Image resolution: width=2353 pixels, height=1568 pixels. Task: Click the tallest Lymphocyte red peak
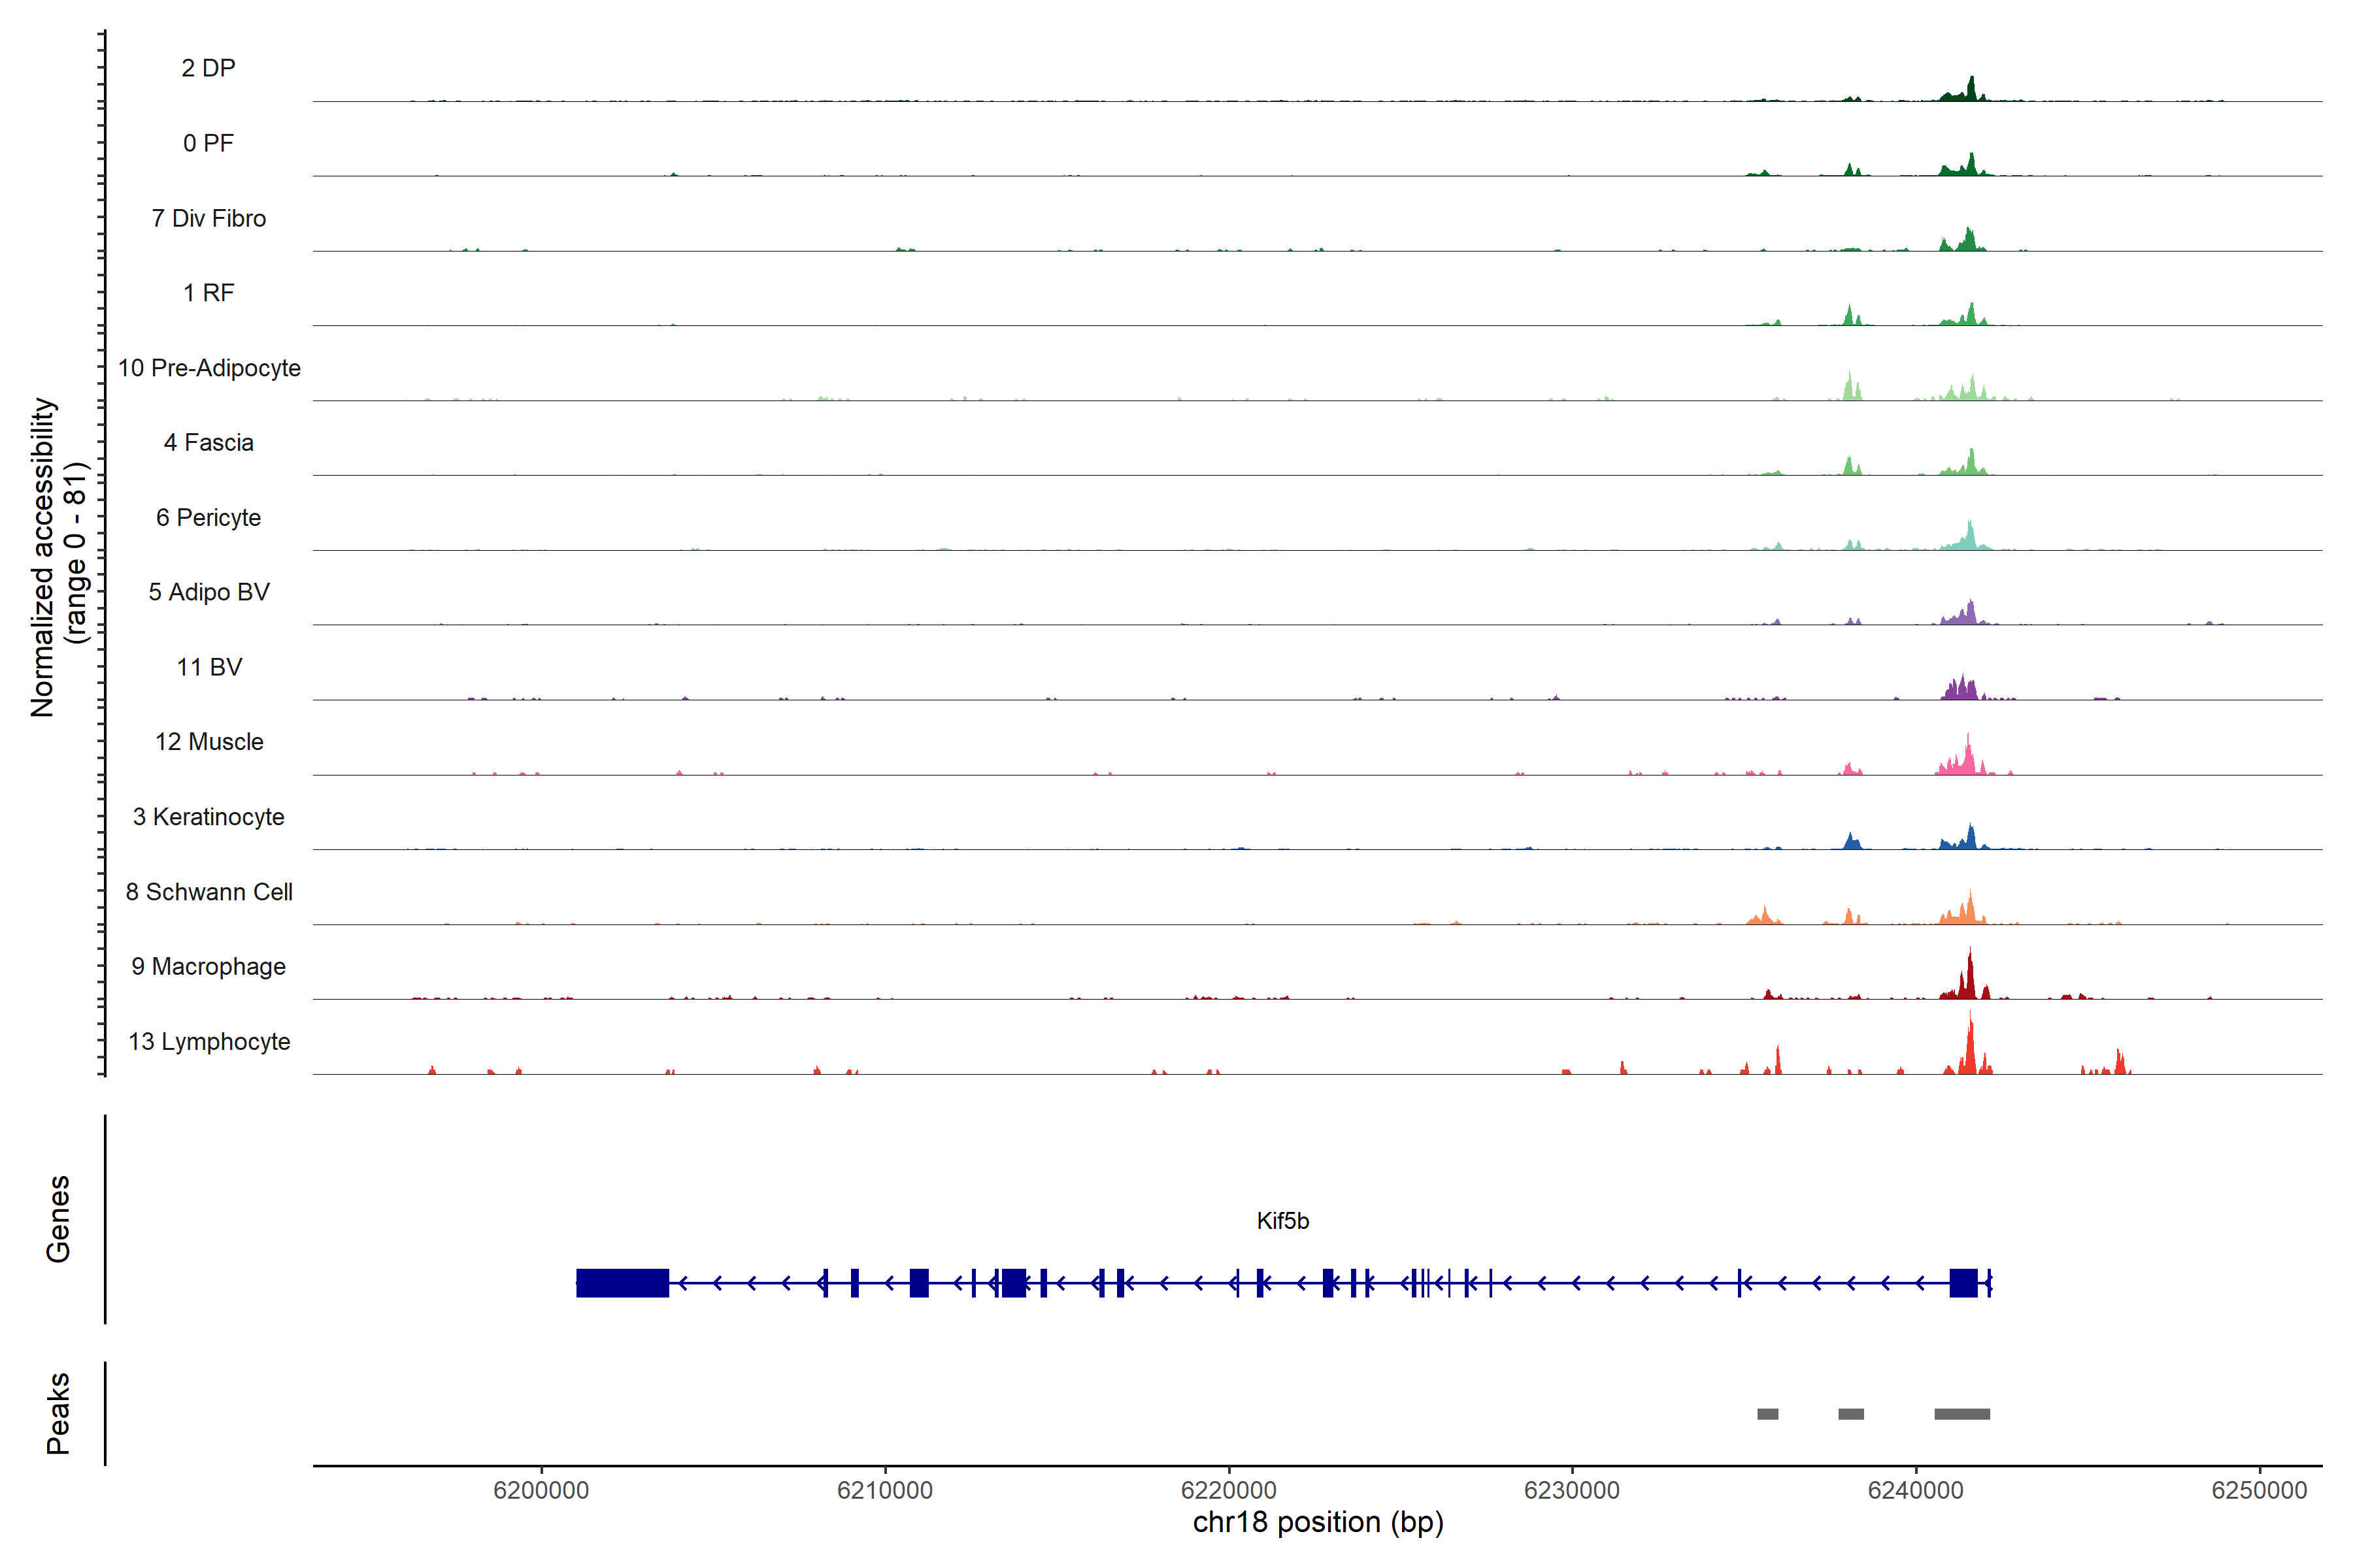[x=1970, y=1045]
